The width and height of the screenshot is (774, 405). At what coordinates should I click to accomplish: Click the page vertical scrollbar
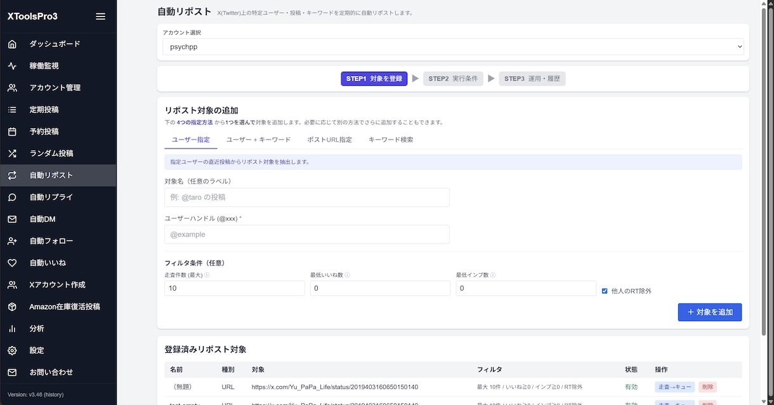point(764,171)
